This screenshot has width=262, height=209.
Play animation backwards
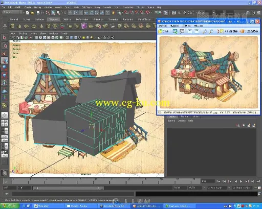click(x=236, y=181)
